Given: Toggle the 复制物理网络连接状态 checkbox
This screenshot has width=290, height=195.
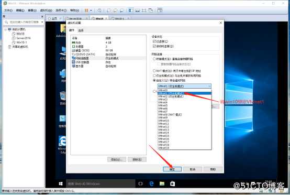Looking at the screenshot, I should [x=159, y=64].
